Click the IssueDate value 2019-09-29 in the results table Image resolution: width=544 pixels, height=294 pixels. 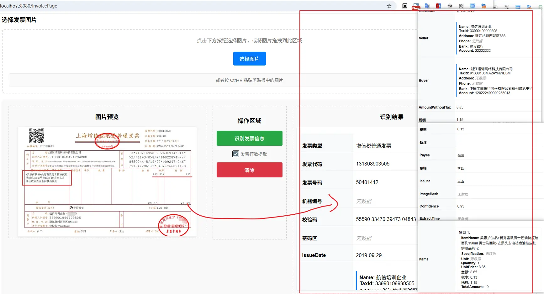[x=369, y=255]
